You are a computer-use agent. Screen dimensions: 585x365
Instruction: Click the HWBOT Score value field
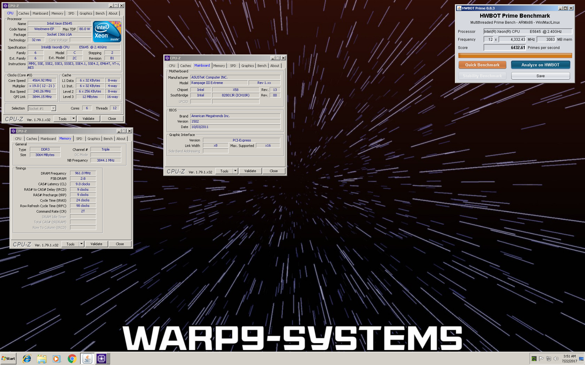point(505,48)
